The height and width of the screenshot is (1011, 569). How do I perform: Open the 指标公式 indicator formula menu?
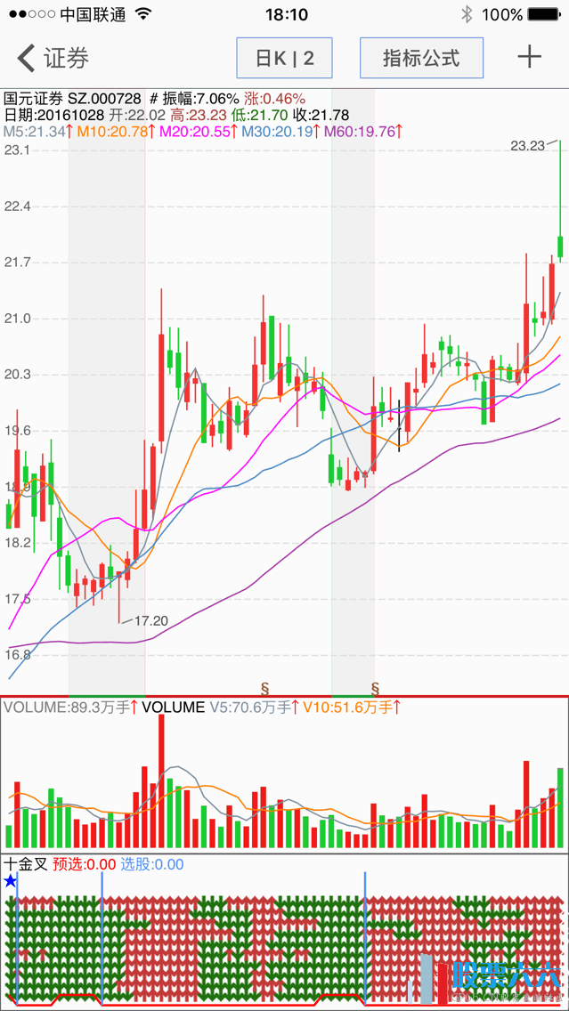coord(421,59)
